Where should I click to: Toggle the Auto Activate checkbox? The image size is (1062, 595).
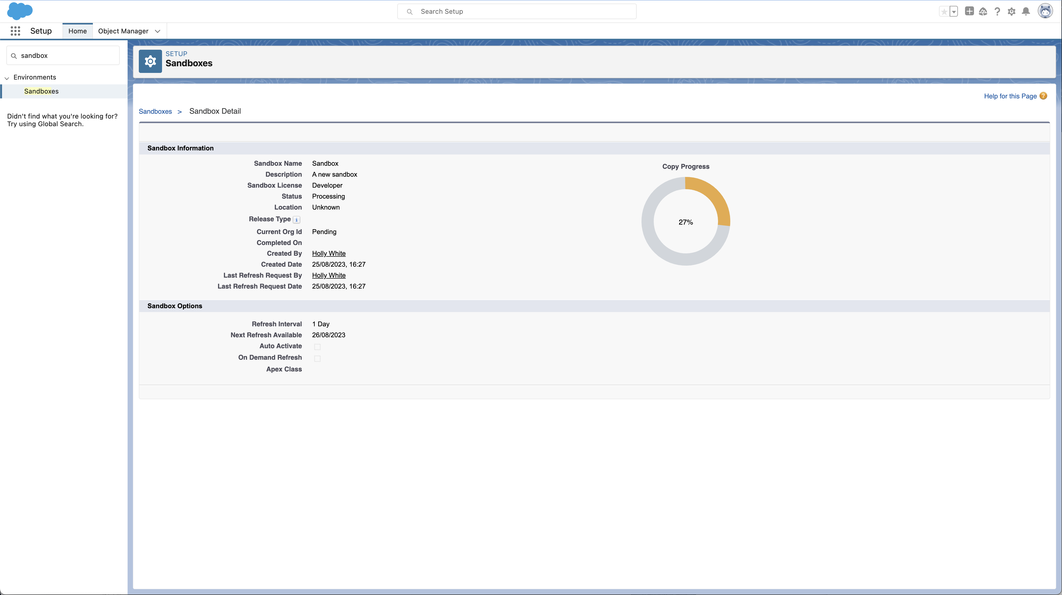317,347
